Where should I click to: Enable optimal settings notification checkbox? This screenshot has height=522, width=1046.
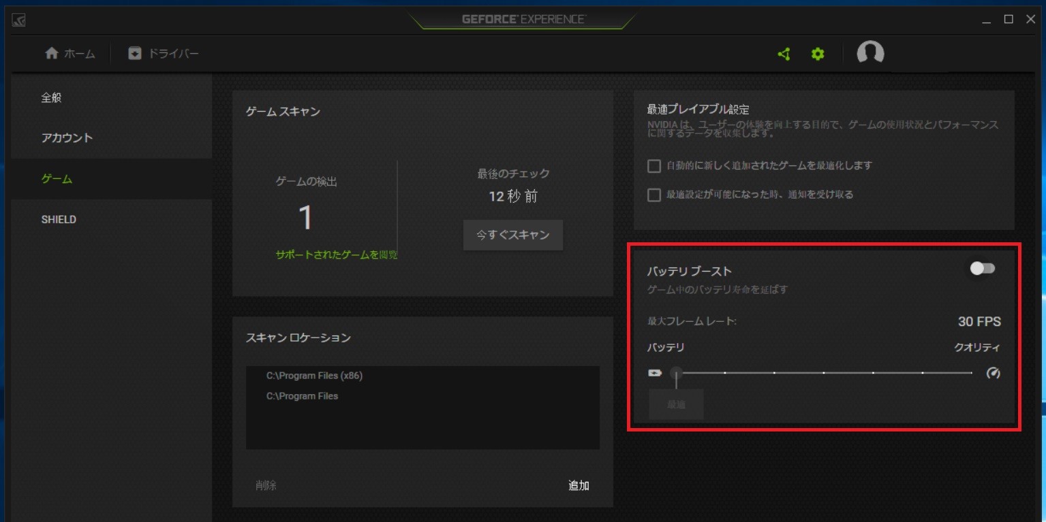pyautogui.click(x=654, y=195)
